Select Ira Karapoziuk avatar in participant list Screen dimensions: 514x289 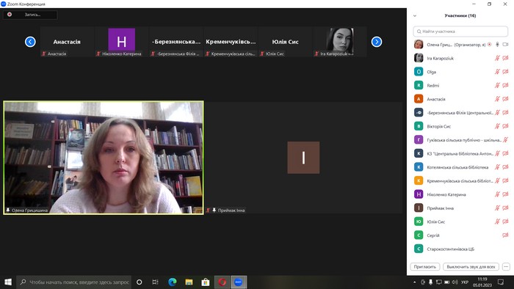419,58
